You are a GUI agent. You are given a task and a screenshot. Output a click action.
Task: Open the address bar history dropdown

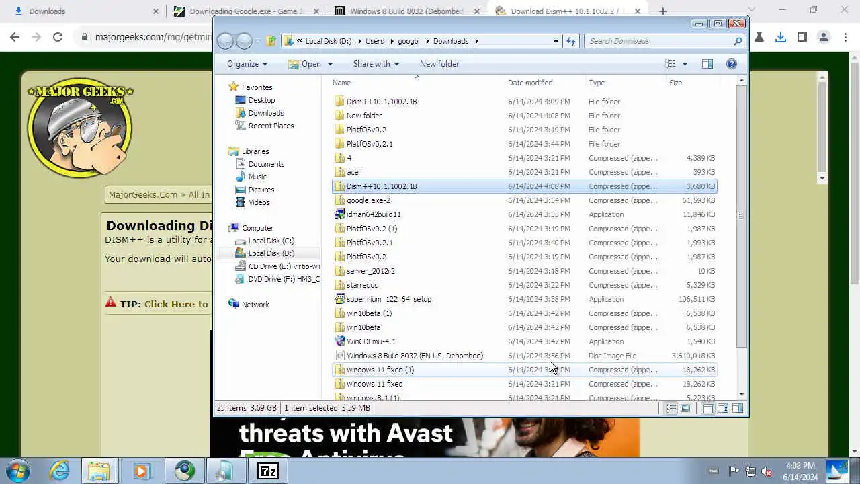click(556, 41)
